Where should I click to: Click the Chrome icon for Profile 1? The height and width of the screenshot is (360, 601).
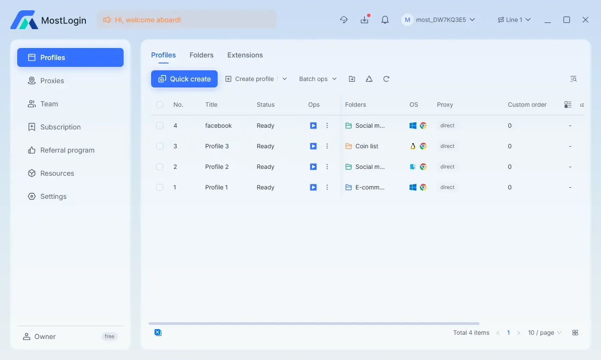point(423,187)
